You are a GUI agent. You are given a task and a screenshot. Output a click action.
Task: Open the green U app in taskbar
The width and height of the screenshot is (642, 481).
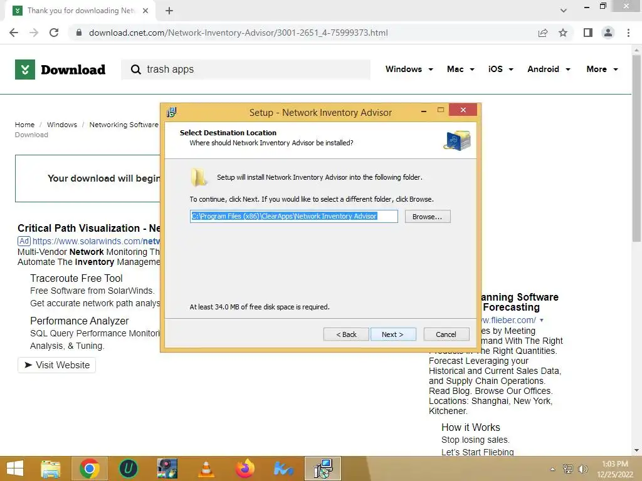pyautogui.click(x=128, y=468)
